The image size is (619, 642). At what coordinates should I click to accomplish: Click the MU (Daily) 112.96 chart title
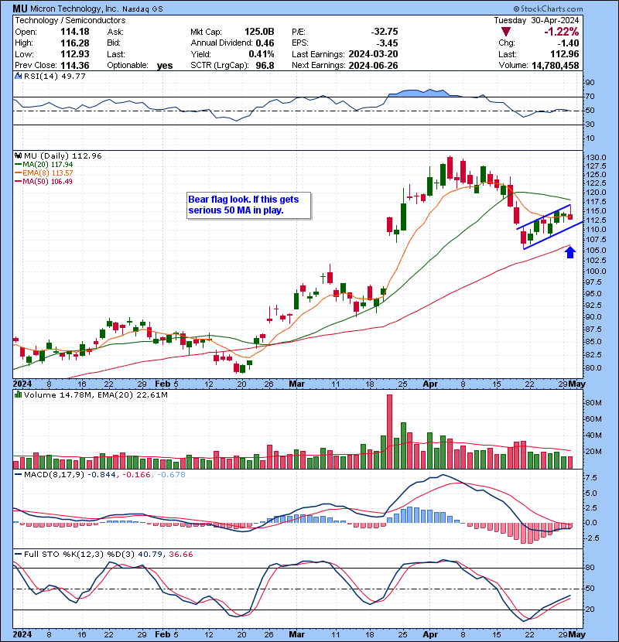[63, 156]
